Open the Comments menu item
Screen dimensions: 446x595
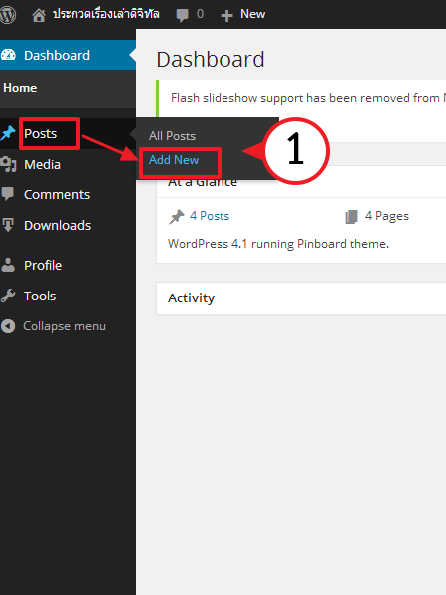(57, 195)
